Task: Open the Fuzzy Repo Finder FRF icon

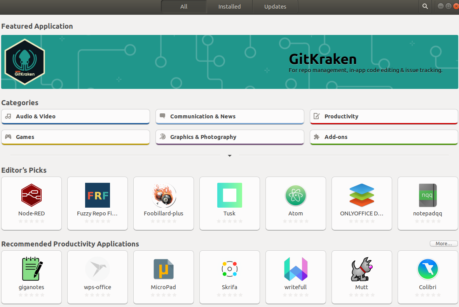Action: (x=98, y=195)
